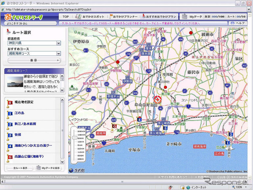Open the address bar dropdown arrow
253x190 pixels.
[249, 10]
